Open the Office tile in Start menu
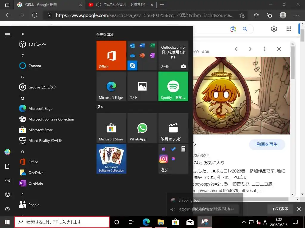305x228 pixels. point(111,56)
